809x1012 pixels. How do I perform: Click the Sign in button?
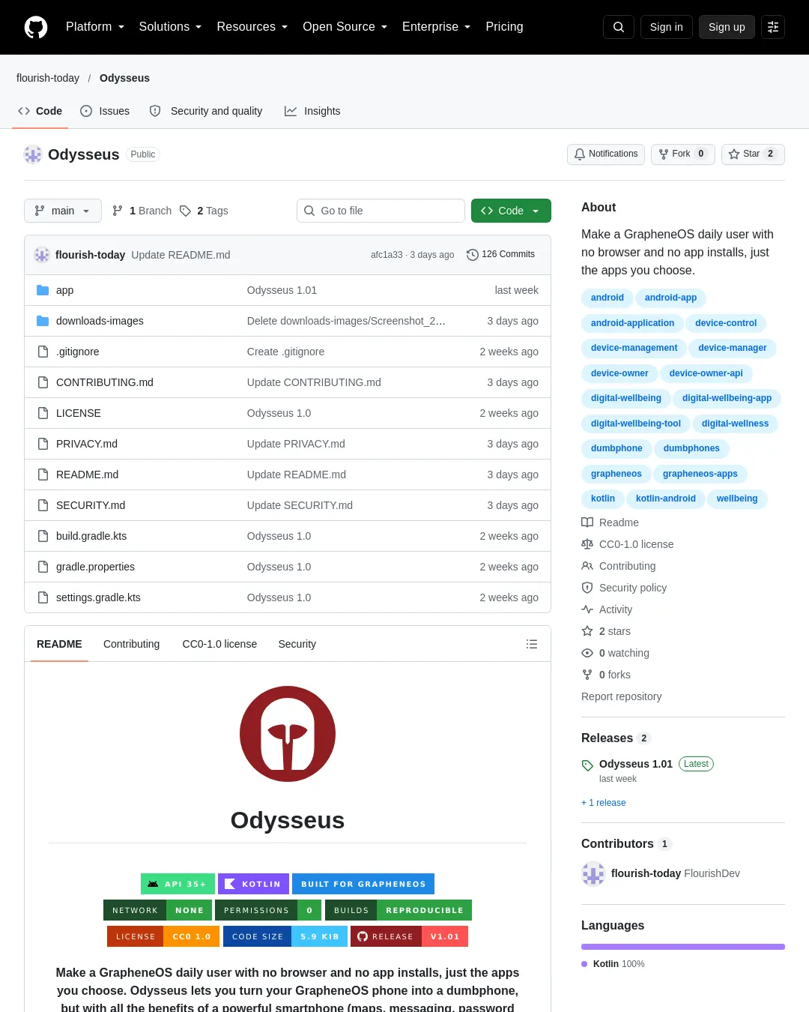(667, 27)
